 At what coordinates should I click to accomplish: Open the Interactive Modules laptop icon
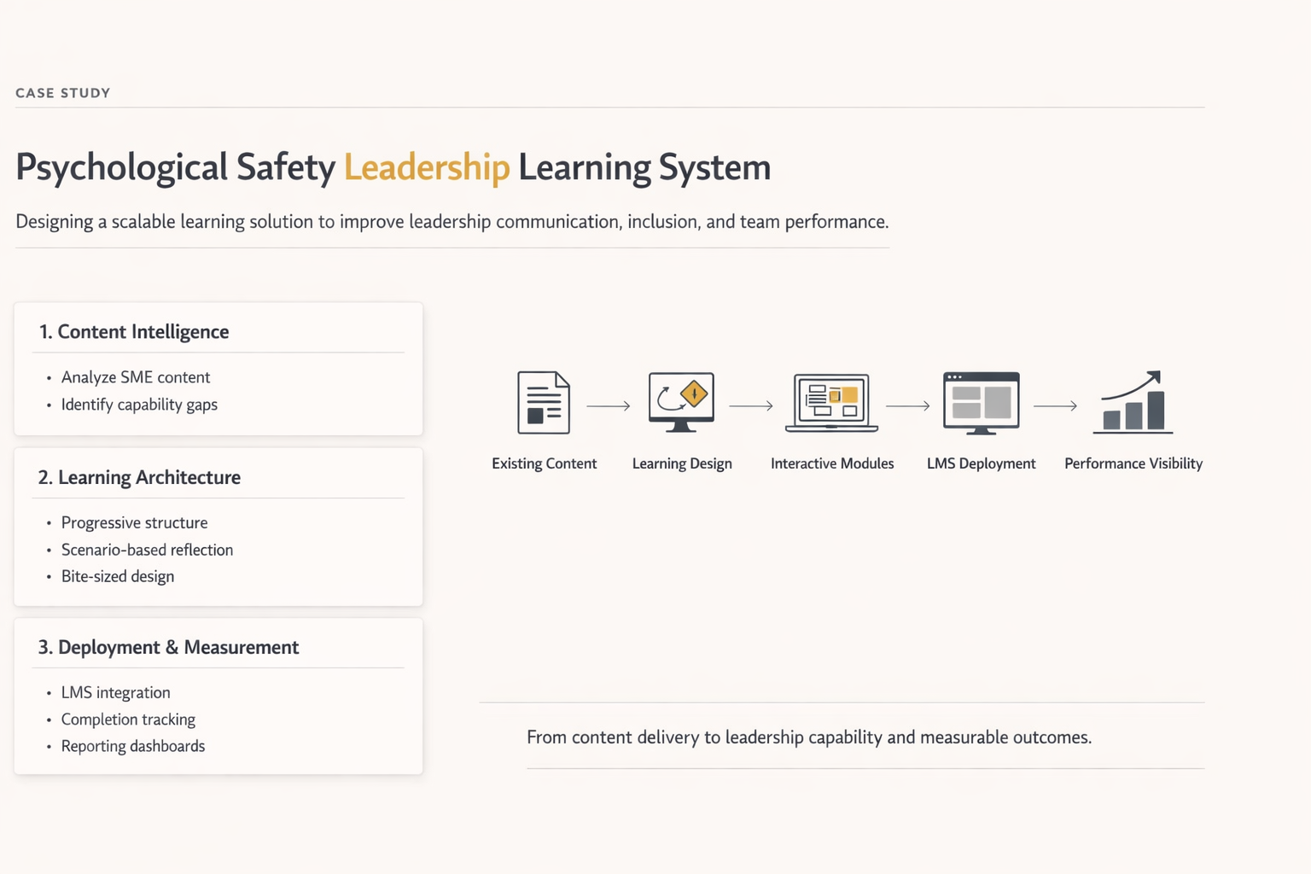[x=831, y=402]
